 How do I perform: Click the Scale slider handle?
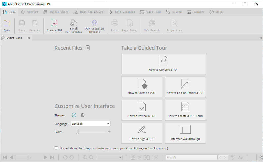[x=77, y=132]
